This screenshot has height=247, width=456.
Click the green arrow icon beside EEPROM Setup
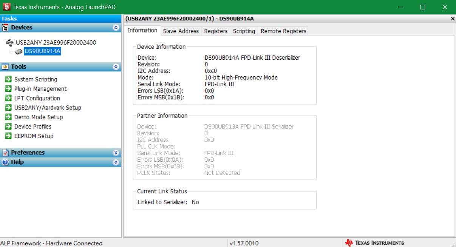coord(8,136)
